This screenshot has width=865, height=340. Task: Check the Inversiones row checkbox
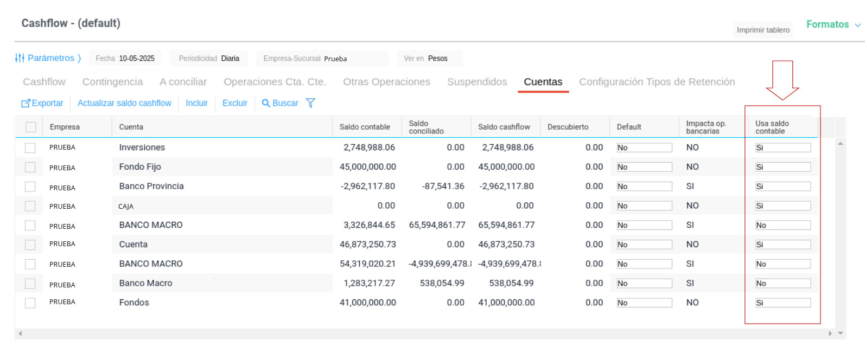pyautogui.click(x=30, y=147)
